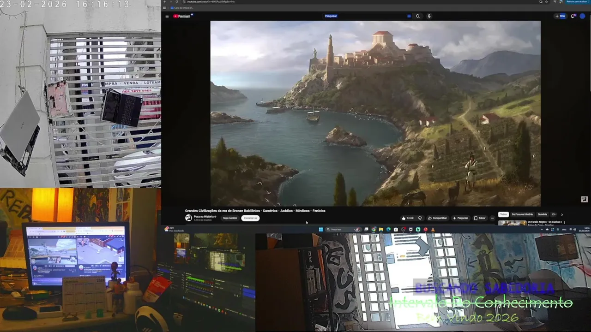Click the Salvar save button
The width and height of the screenshot is (591, 332).
coord(480,218)
